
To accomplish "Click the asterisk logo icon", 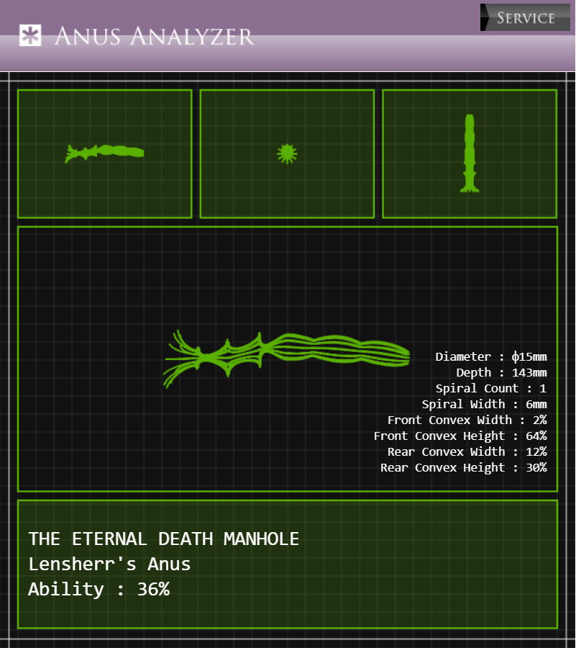I will [x=30, y=35].
